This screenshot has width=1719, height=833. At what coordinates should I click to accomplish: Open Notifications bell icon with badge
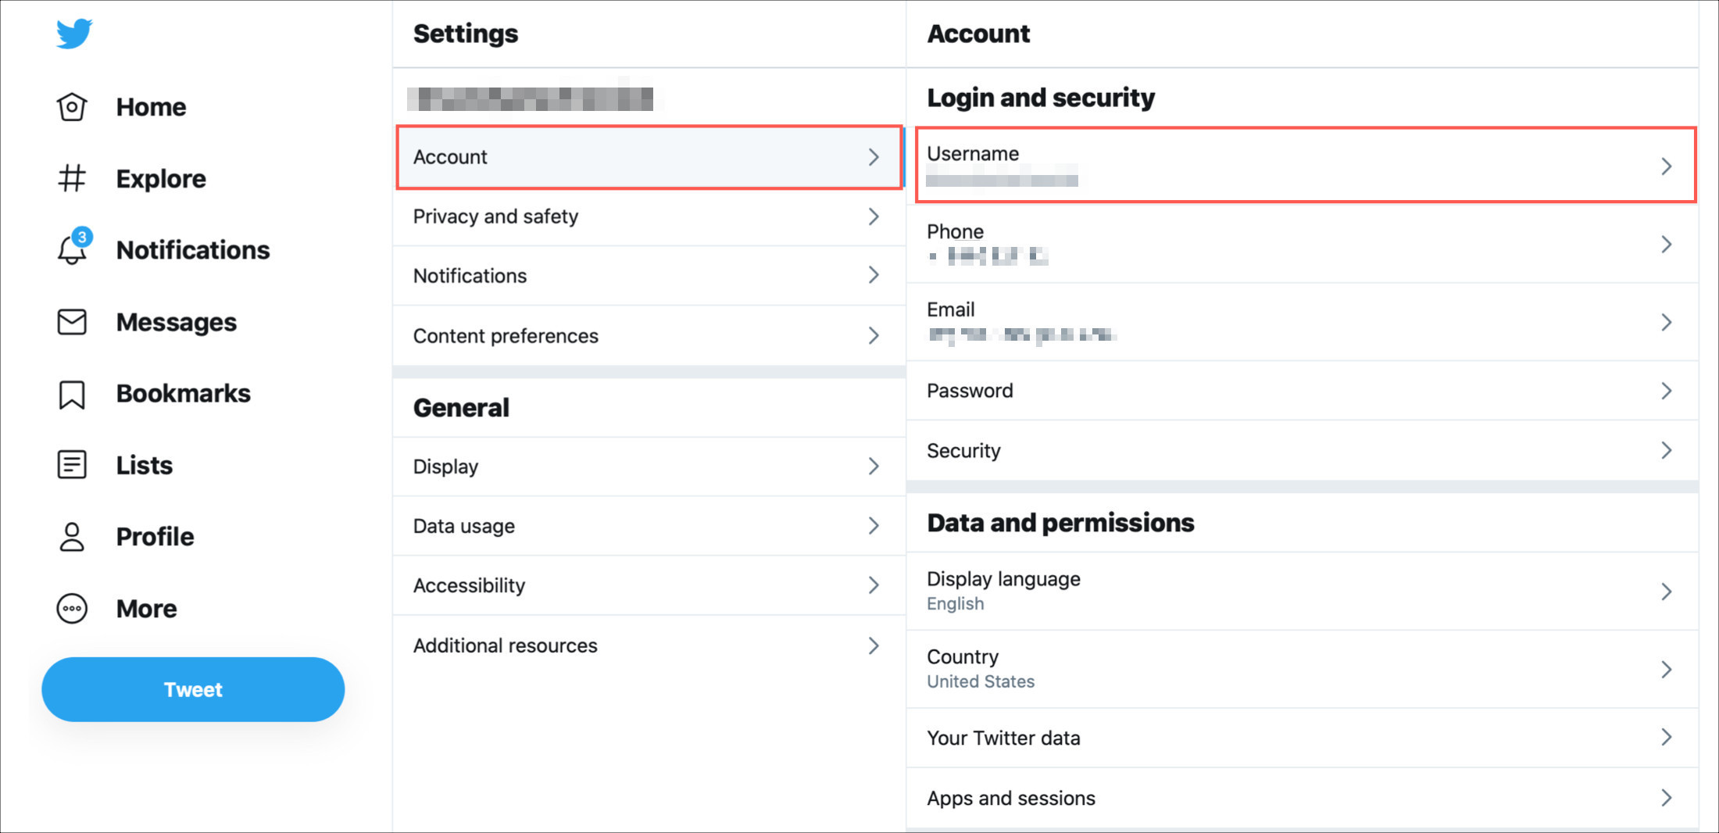tap(73, 250)
